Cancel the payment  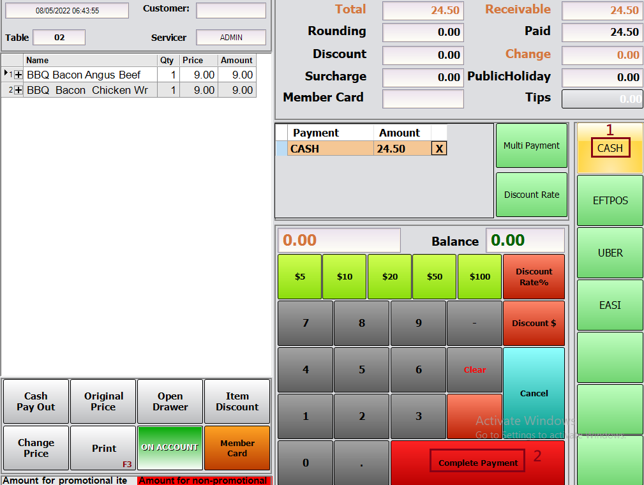(534, 393)
